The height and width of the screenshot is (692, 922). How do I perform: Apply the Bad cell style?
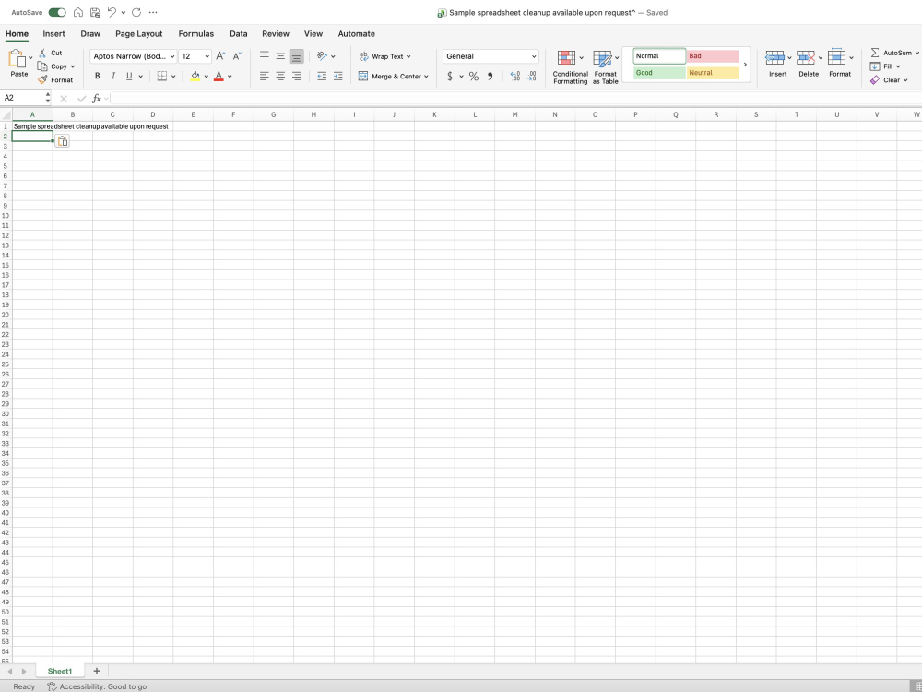pyautogui.click(x=713, y=56)
